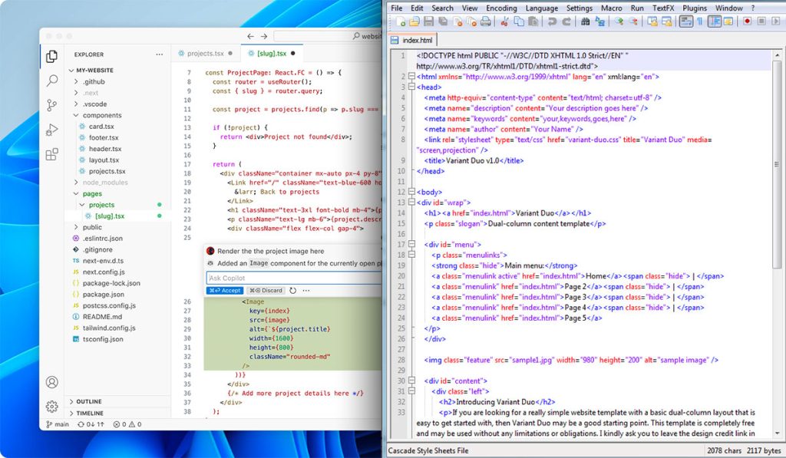Viewport: 786px width, 458px height.
Task: Open Extensions view in VS Code
Action: point(51,154)
